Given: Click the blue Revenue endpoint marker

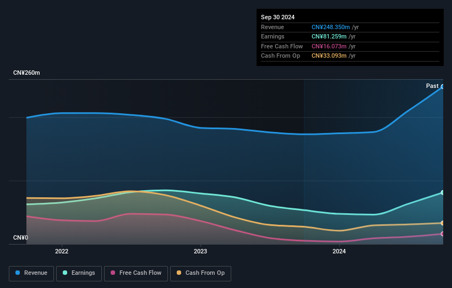Looking at the screenshot, I should pyautogui.click(x=442, y=87).
